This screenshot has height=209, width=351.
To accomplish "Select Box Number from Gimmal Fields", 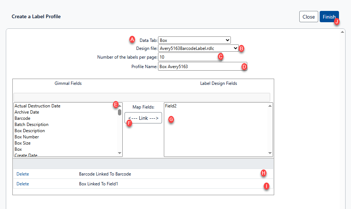I will 27,137.
